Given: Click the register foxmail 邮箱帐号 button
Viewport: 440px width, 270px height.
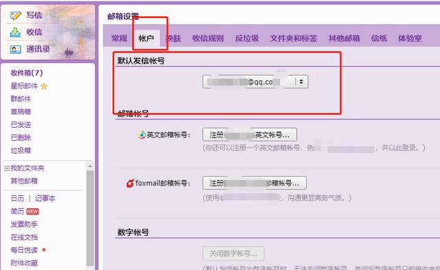Looking at the screenshot, I should point(254,183).
